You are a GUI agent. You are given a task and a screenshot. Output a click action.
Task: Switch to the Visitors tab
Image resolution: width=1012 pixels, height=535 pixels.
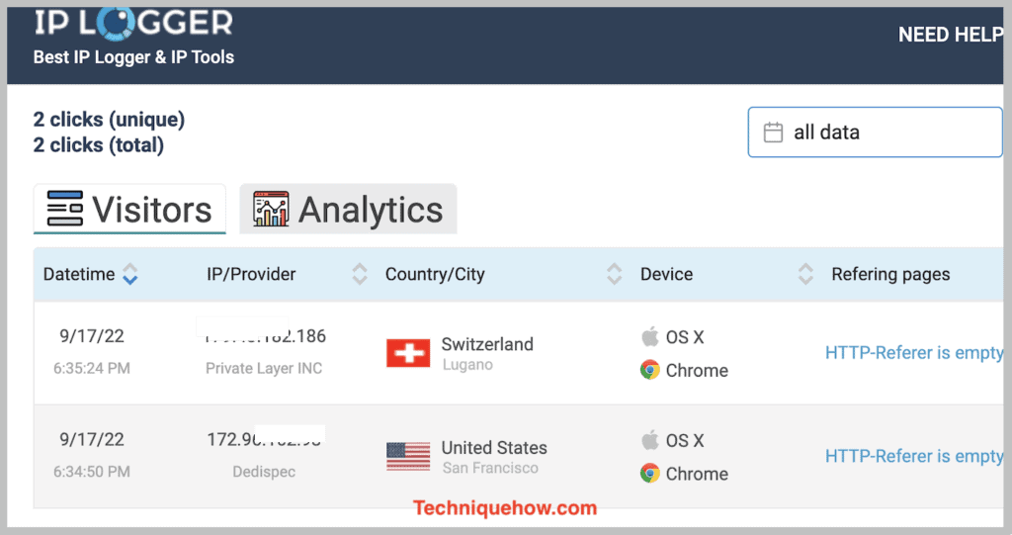(x=129, y=209)
